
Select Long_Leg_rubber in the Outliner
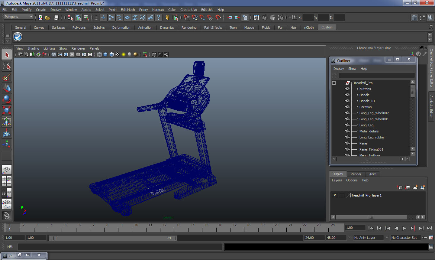tap(372, 137)
